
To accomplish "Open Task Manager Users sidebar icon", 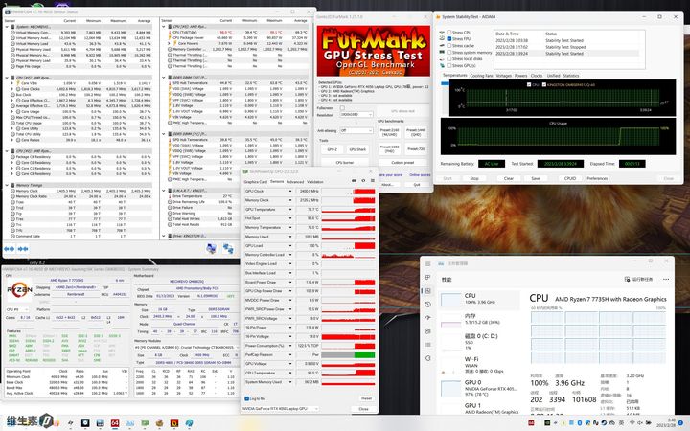I will (427, 331).
